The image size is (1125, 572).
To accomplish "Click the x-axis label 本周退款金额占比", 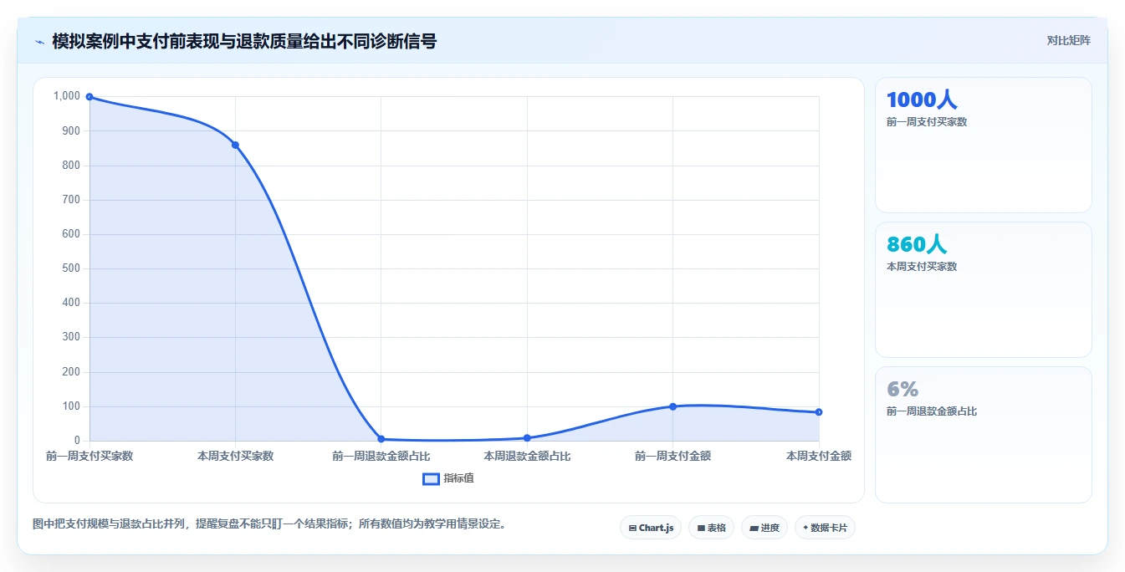I will [x=527, y=456].
